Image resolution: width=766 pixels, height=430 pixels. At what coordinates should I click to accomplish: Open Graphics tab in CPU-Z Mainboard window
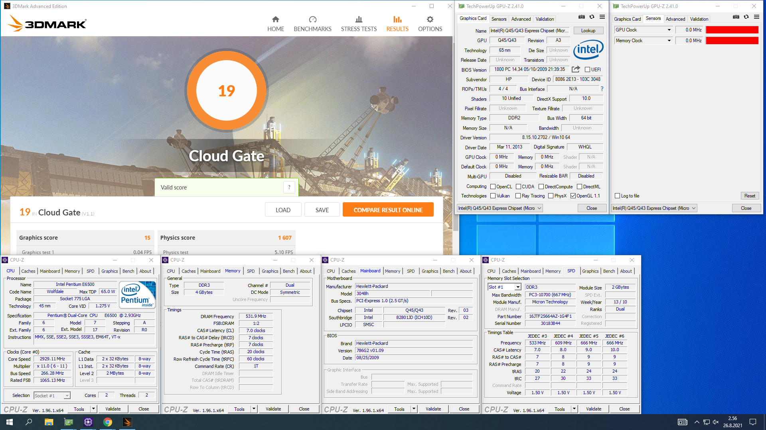tap(430, 271)
